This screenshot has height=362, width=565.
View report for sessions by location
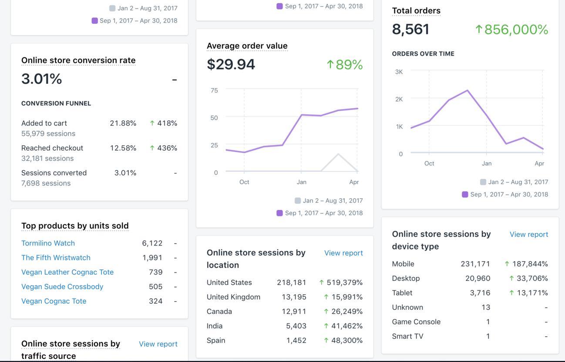[343, 253]
